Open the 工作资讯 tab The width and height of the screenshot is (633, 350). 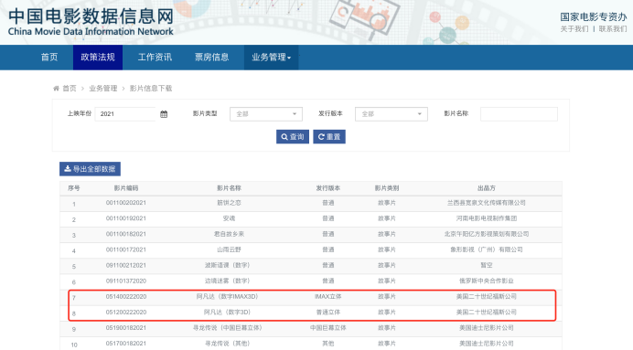155,58
